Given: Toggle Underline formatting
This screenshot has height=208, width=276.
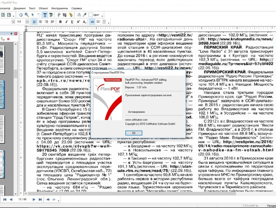Looking at the screenshot, I should click(72, 22).
